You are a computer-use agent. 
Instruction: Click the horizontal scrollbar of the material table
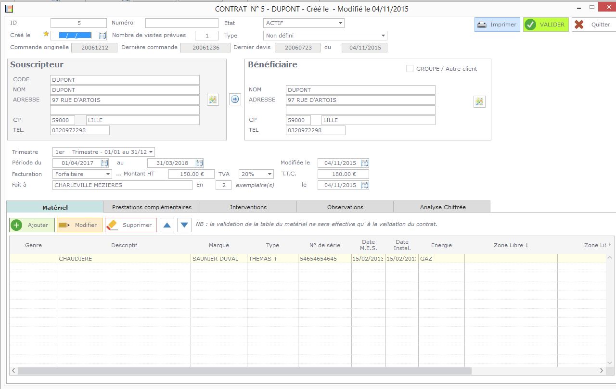[x=244, y=371]
